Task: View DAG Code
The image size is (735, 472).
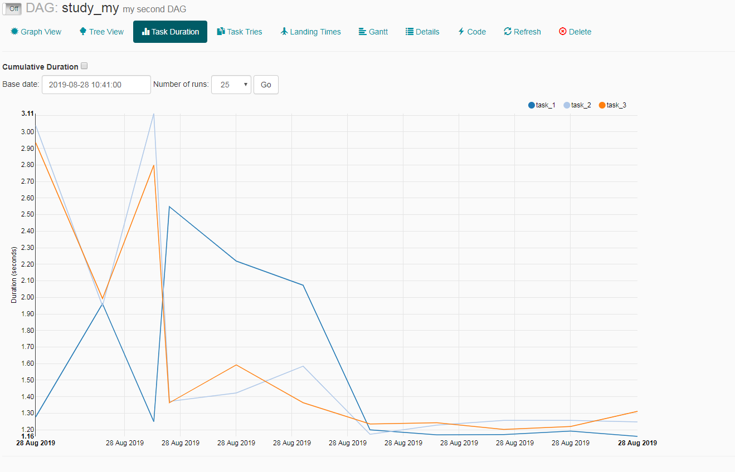Action: click(x=472, y=32)
